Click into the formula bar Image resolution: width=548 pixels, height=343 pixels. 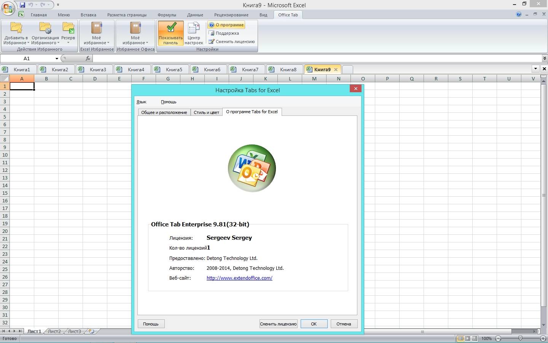317,58
